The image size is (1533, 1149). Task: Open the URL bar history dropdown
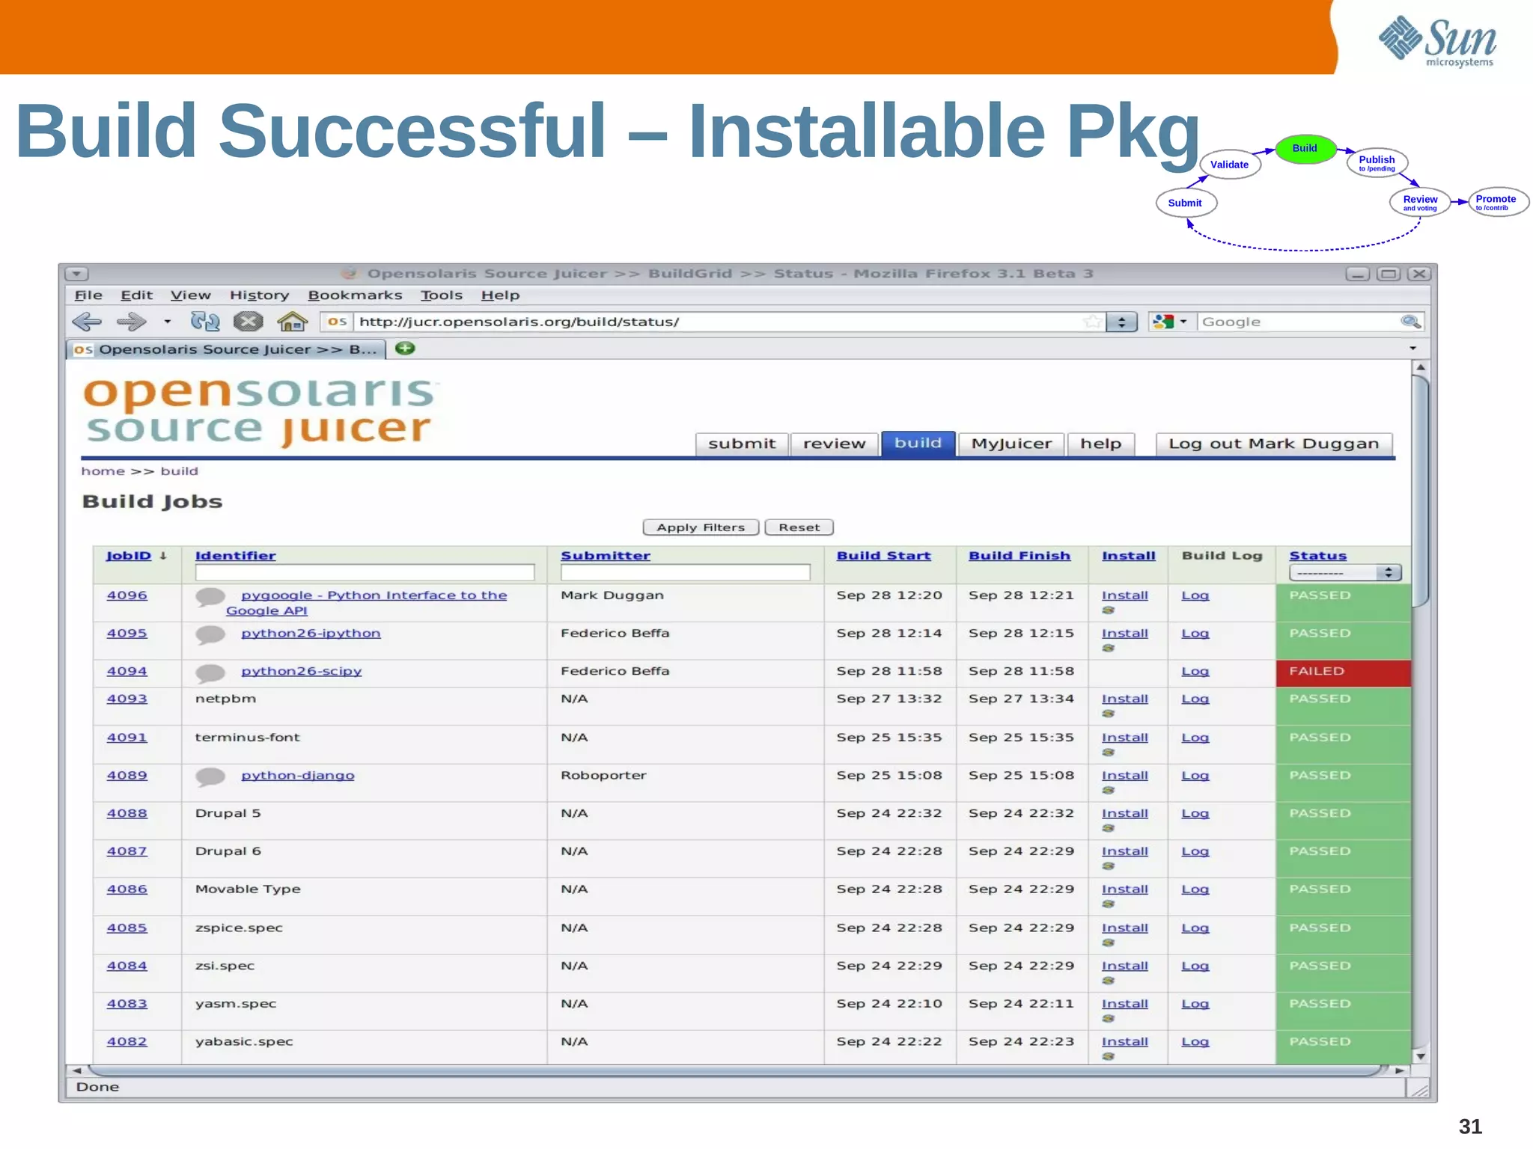pyautogui.click(x=1121, y=322)
